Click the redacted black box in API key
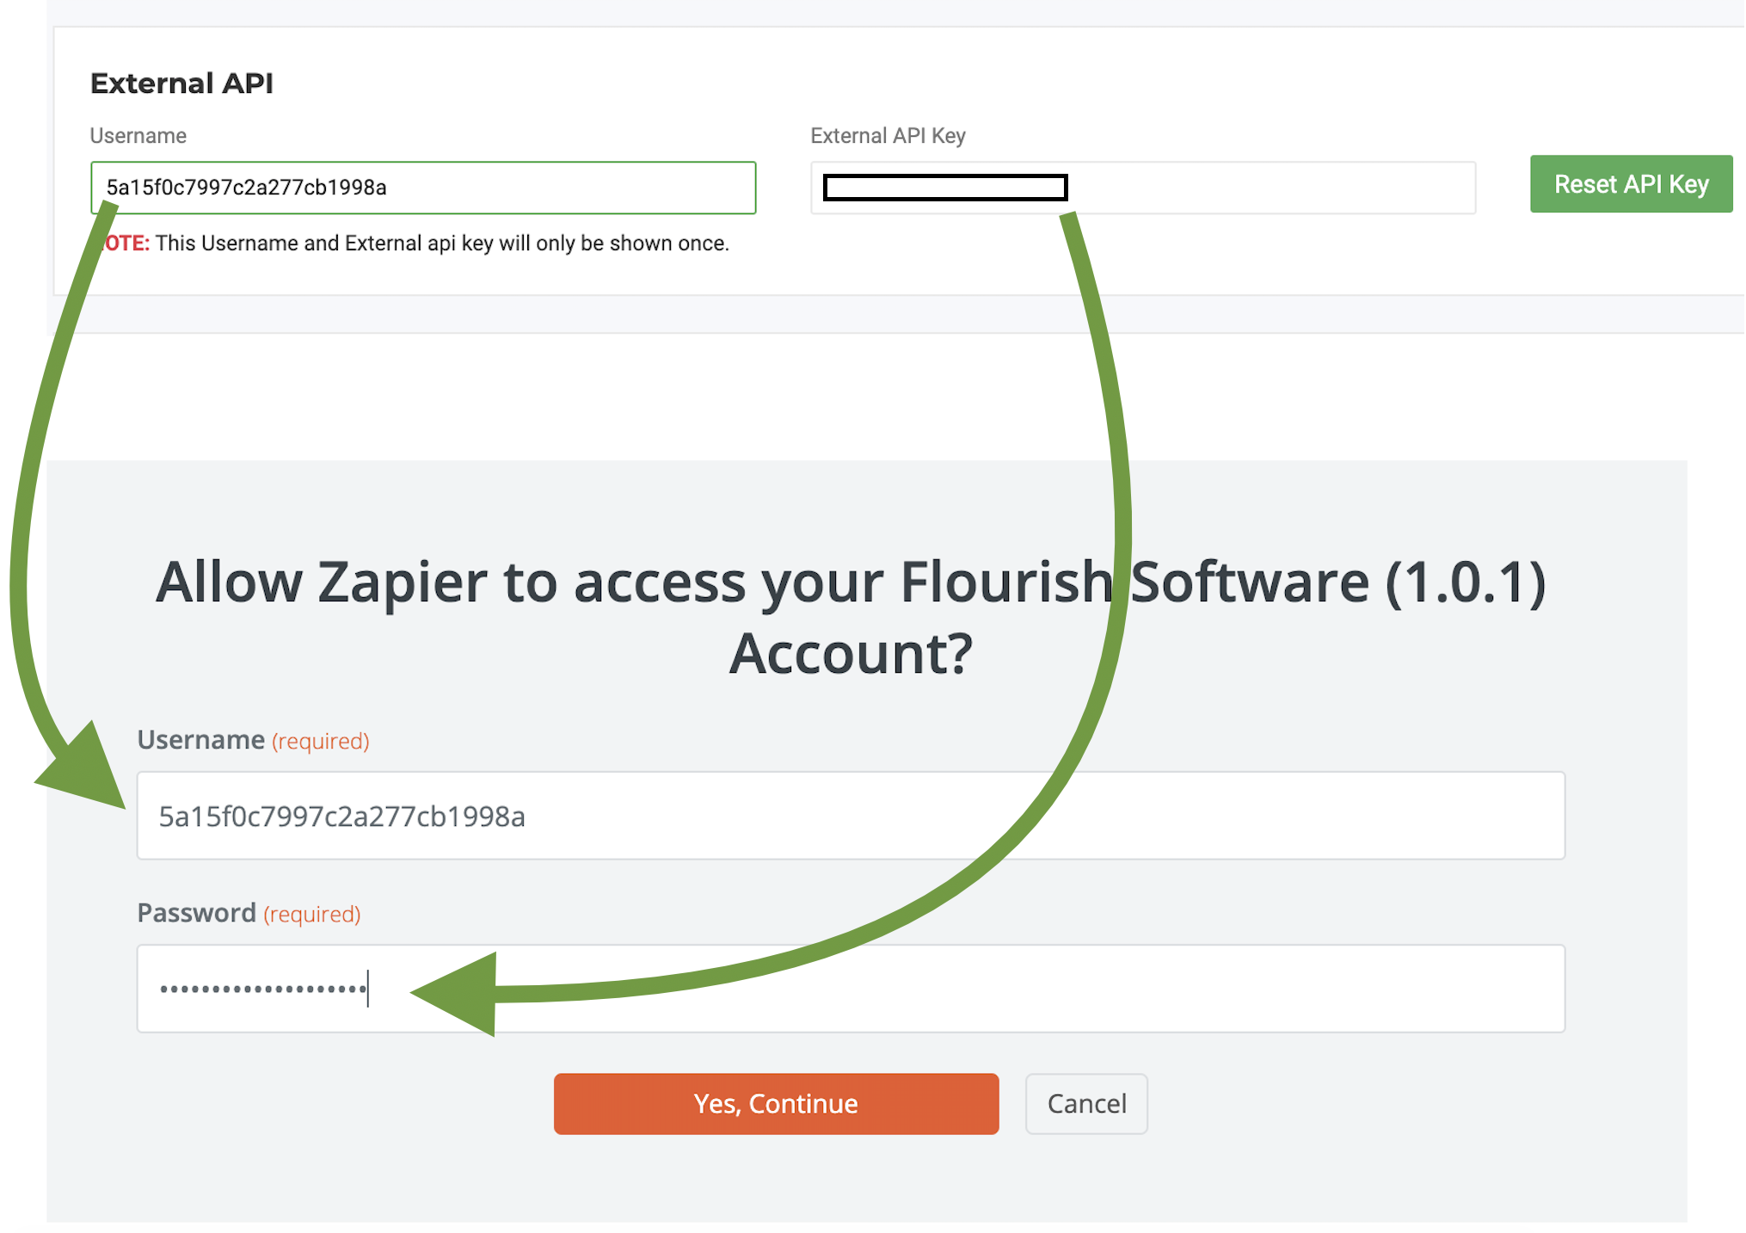This screenshot has height=1233, width=1746. (x=944, y=188)
